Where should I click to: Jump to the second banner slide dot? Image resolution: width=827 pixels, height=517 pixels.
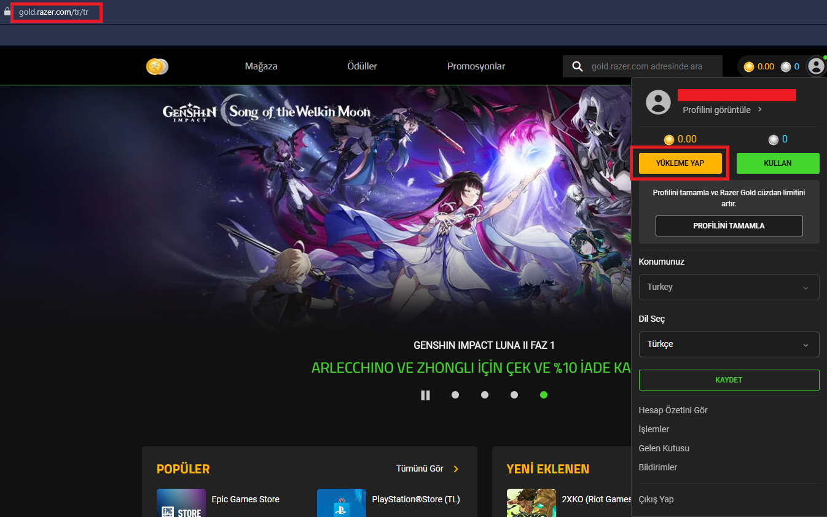tap(485, 395)
